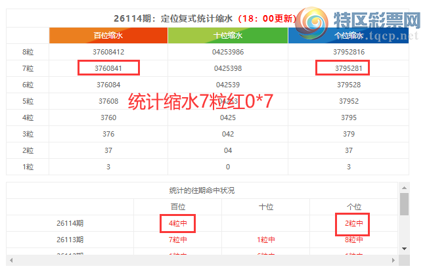Select 37 under 百位缩水 in 2粒 row

point(108,150)
